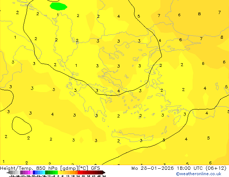Click the green cold-air patch on the map
The image size is (229, 177).
(x=59, y=7)
